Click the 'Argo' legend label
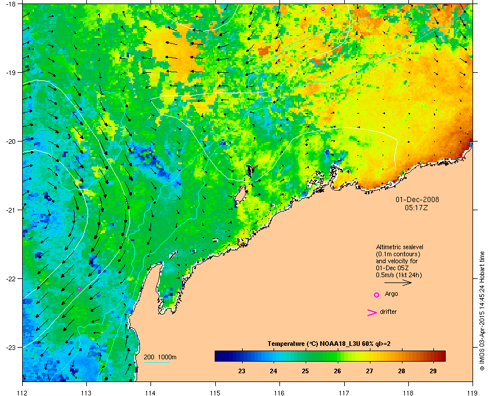This screenshot has height=396, width=490. point(391,294)
